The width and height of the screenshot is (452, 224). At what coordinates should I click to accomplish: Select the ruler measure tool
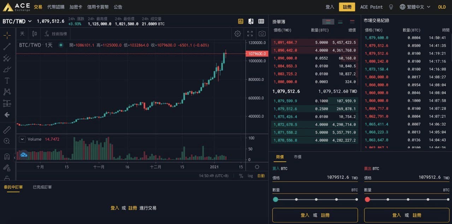click(x=7, y=130)
